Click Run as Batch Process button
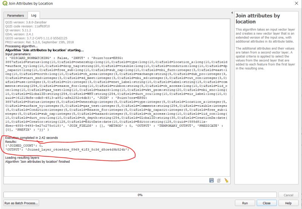The height and width of the screenshot is (209, 302). [x=21, y=203]
